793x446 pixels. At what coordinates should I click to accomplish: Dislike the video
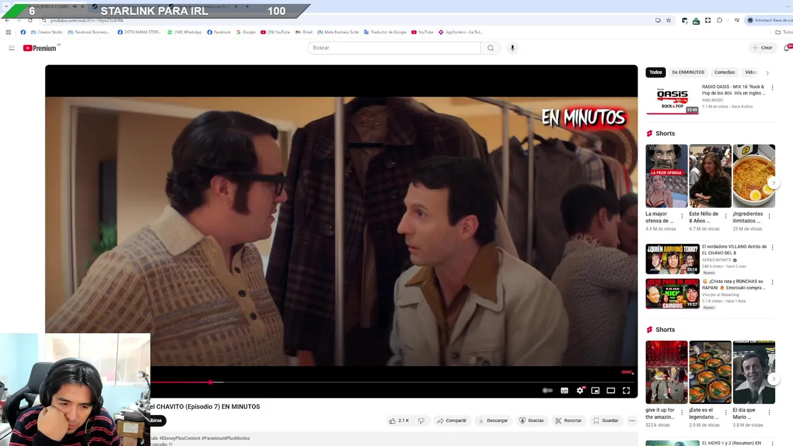click(421, 421)
